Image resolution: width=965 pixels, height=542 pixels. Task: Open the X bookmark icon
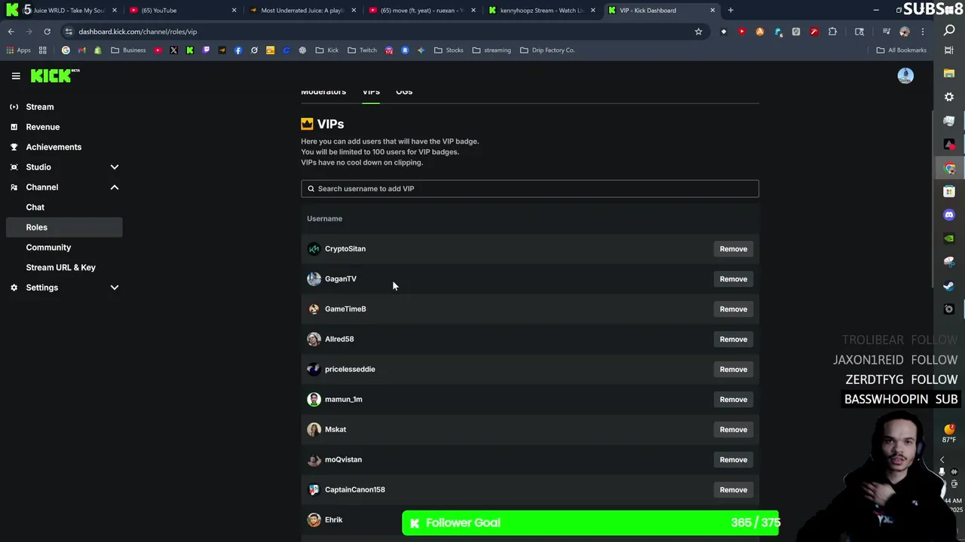click(x=173, y=50)
